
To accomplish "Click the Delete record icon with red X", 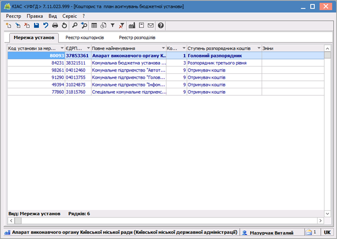I will (x=27, y=25).
